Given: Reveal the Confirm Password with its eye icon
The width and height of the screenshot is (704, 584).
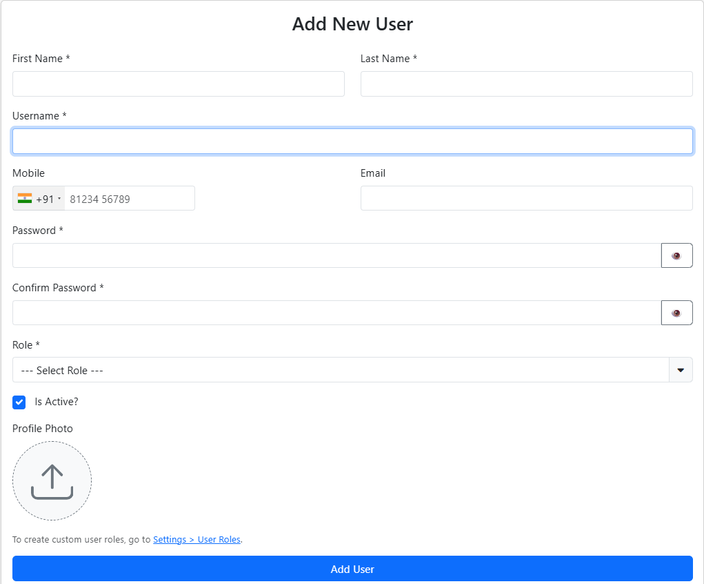Looking at the screenshot, I should 676,312.
